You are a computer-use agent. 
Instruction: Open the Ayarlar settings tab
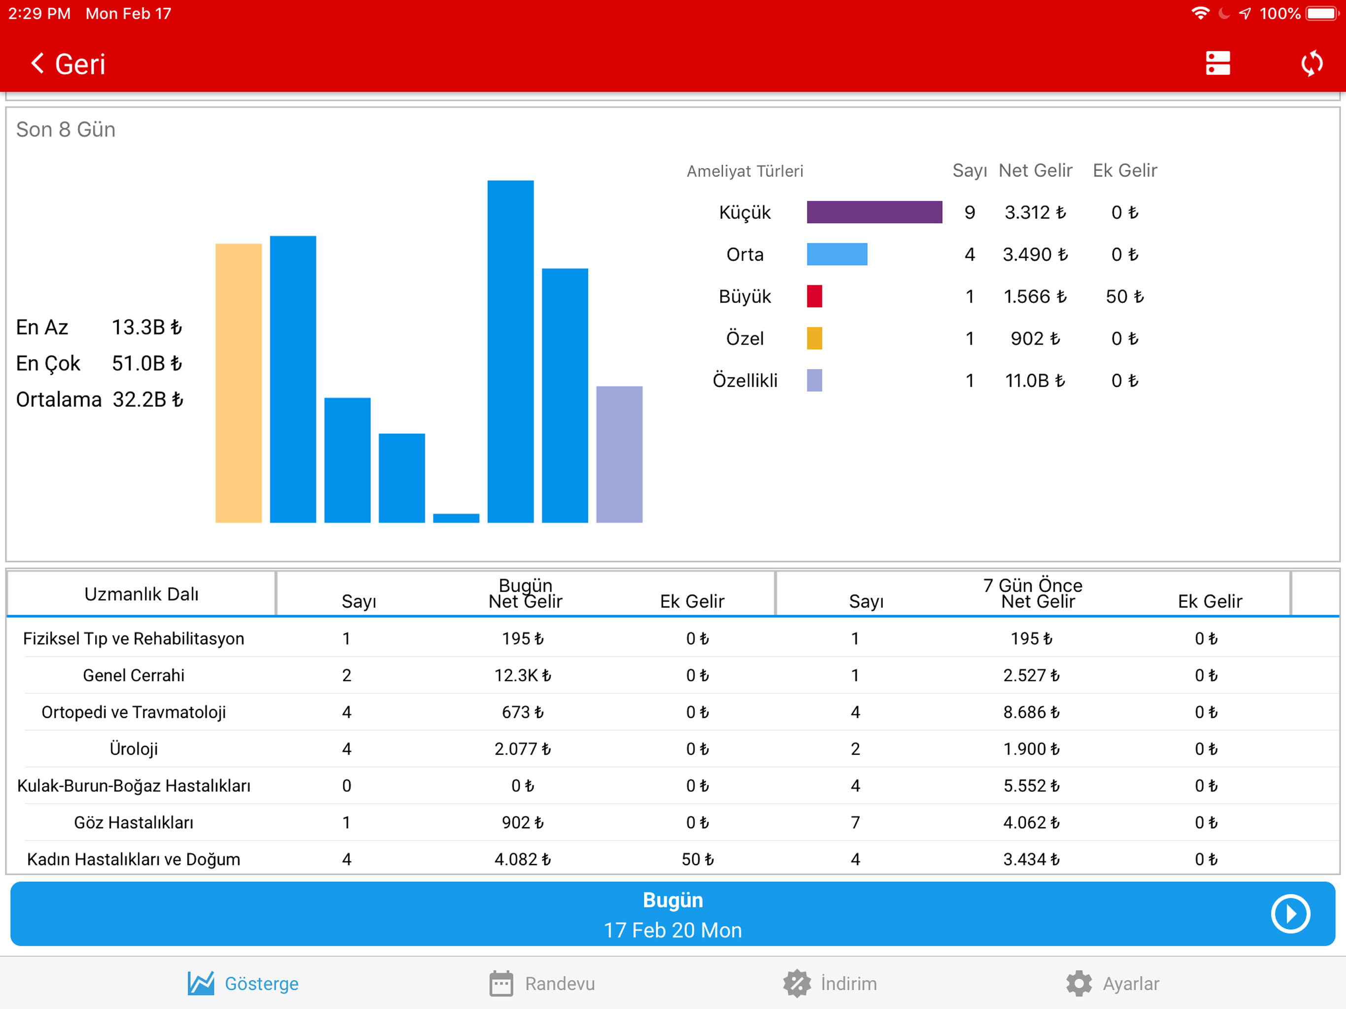(x=1113, y=983)
